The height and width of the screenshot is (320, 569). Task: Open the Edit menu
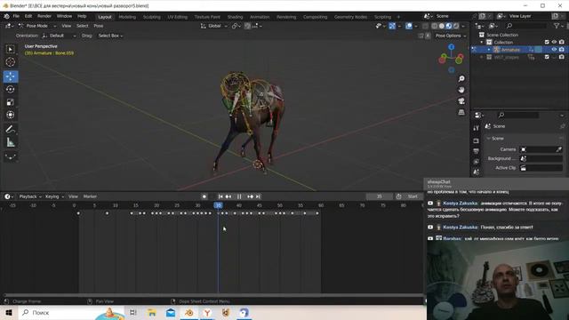click(28, 16)
